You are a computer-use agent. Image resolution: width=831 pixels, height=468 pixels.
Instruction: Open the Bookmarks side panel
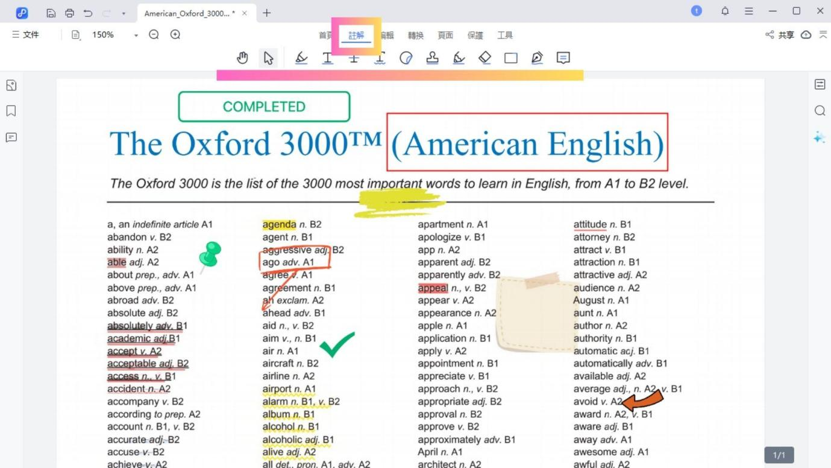pyautogui.click(x=11, y=111)
